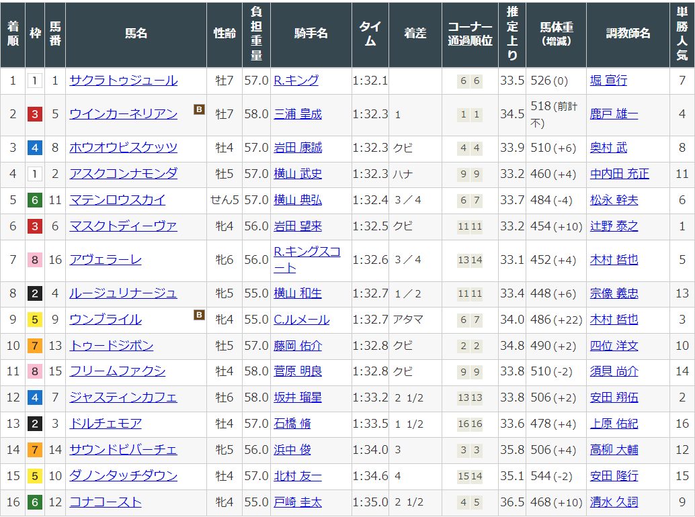This screenshot has width=695, height=517.
Task: Click the black frame 2 box for ルージュリナージュ
Action: [35, 293]
